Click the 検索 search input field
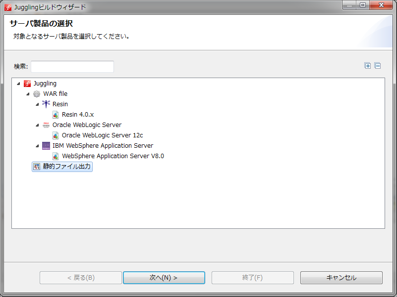The height and width of the screenshot is (297, 397). pos(72,66)
